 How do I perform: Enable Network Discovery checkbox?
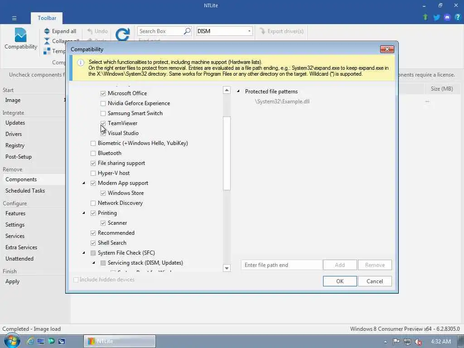click(93, 203)
